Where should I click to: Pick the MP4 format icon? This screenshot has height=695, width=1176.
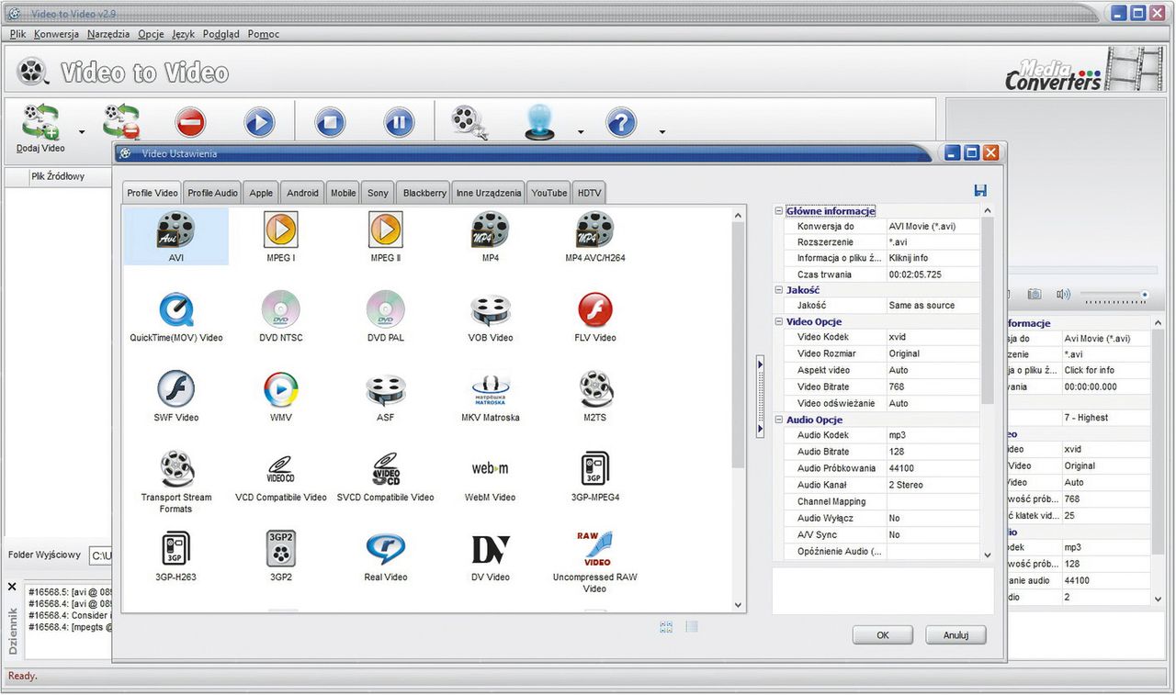coord(490,236)
